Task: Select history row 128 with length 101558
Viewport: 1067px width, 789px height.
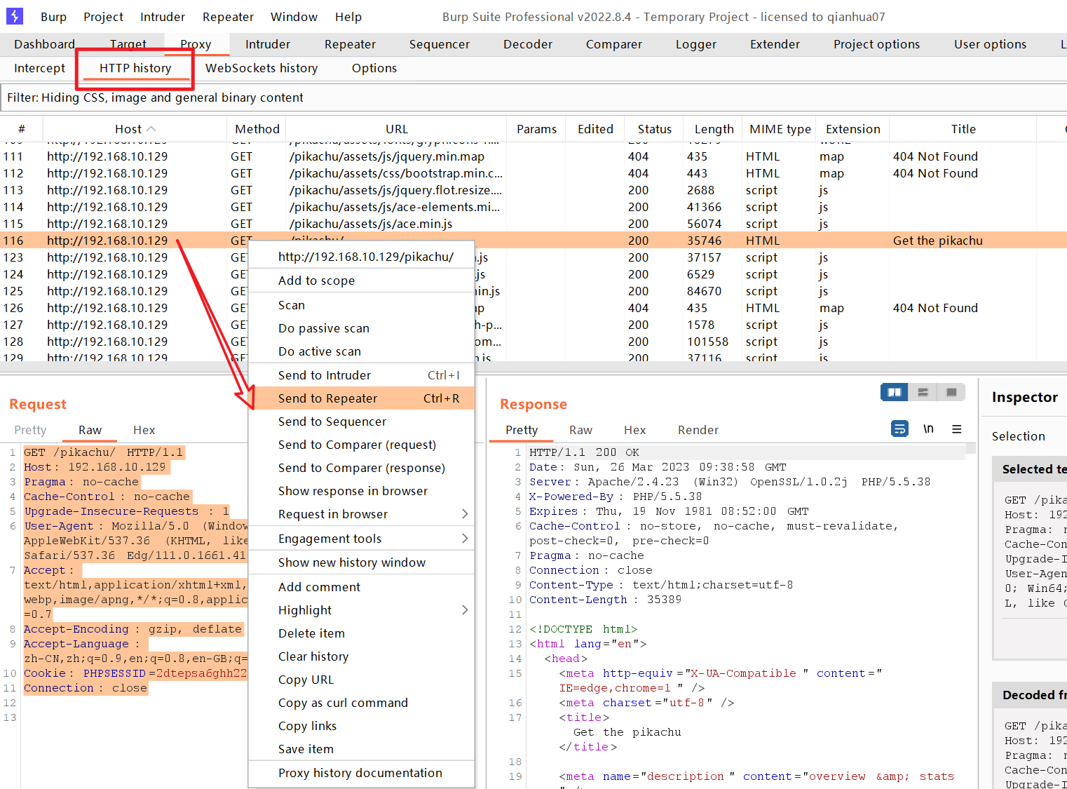Action: tap(533, 342)
